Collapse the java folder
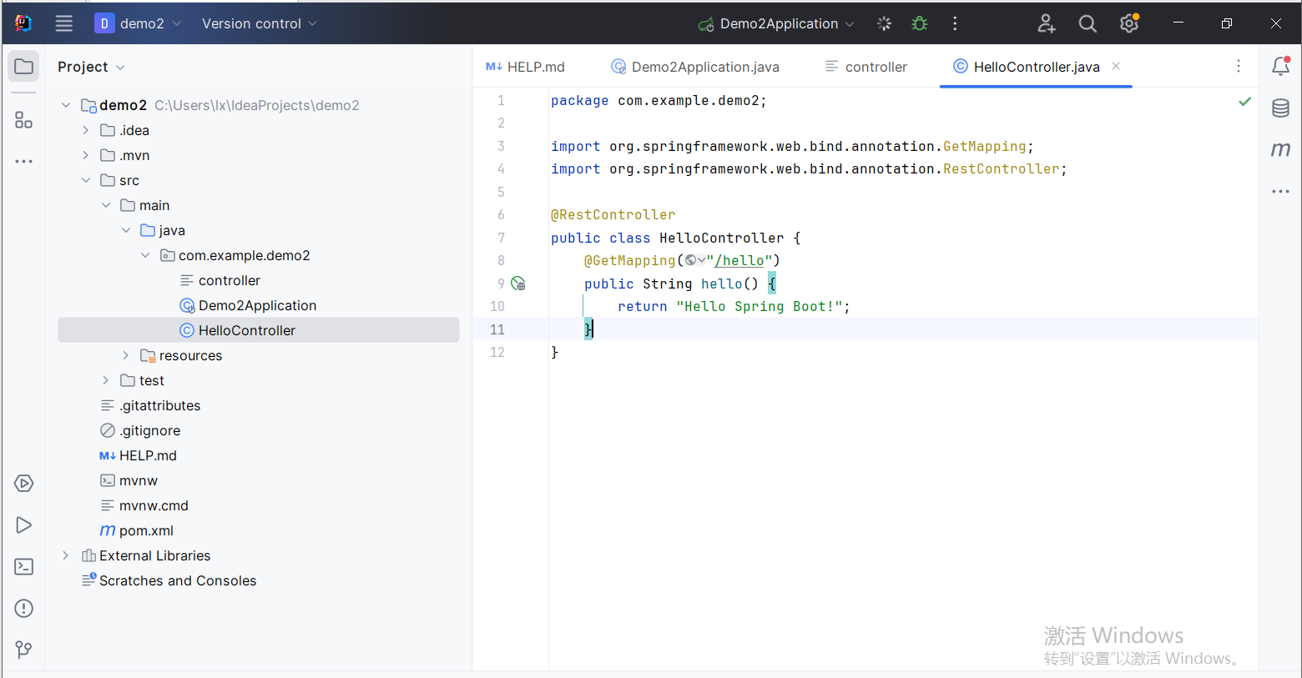 [x=126, y=230]
